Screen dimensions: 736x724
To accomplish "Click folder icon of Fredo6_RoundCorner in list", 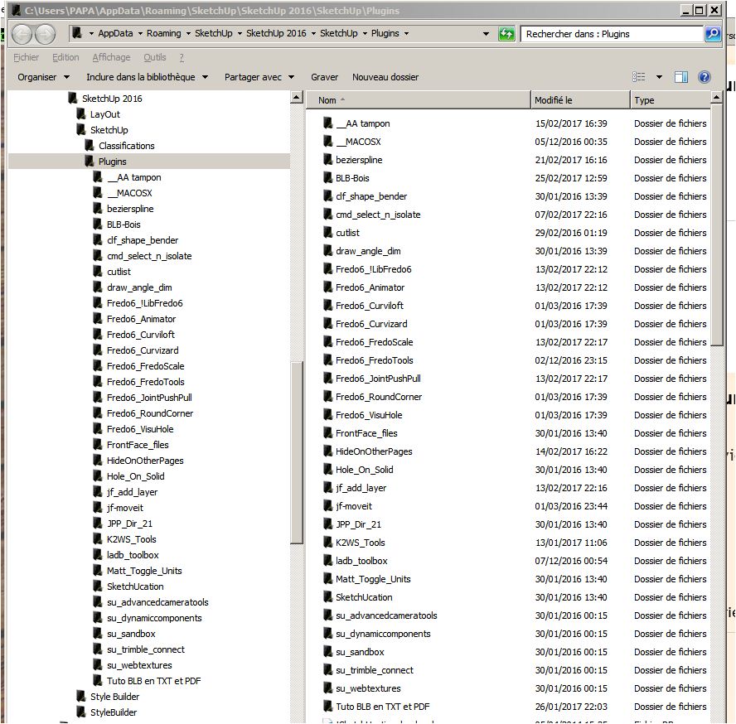I will click(x=327, y=397).
